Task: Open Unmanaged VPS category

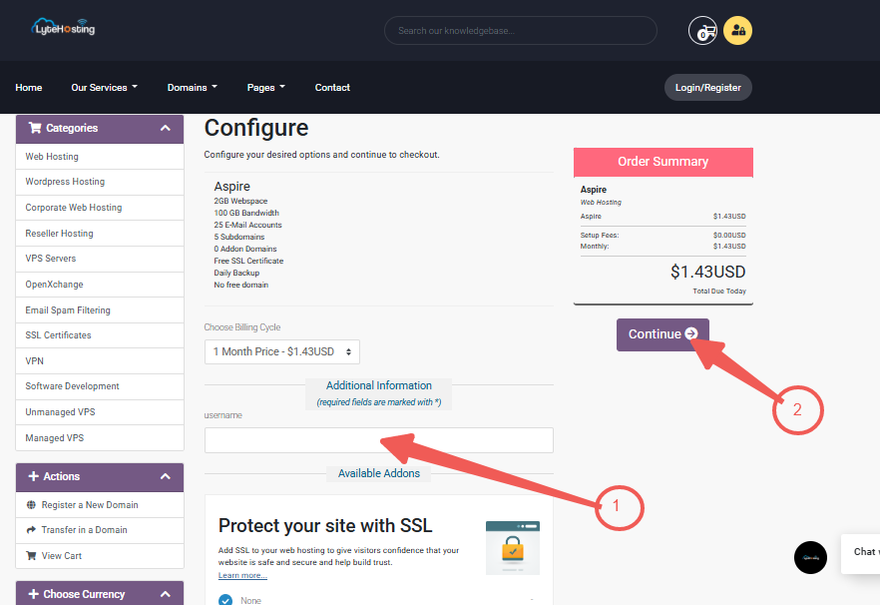Action: pos(100,411)
